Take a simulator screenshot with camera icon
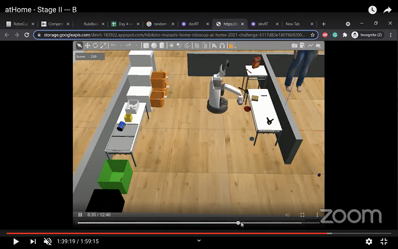The height and width of the screenshot is (249, 398). [294, 45]
